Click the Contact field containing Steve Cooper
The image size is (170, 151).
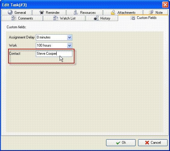[54, 54]
